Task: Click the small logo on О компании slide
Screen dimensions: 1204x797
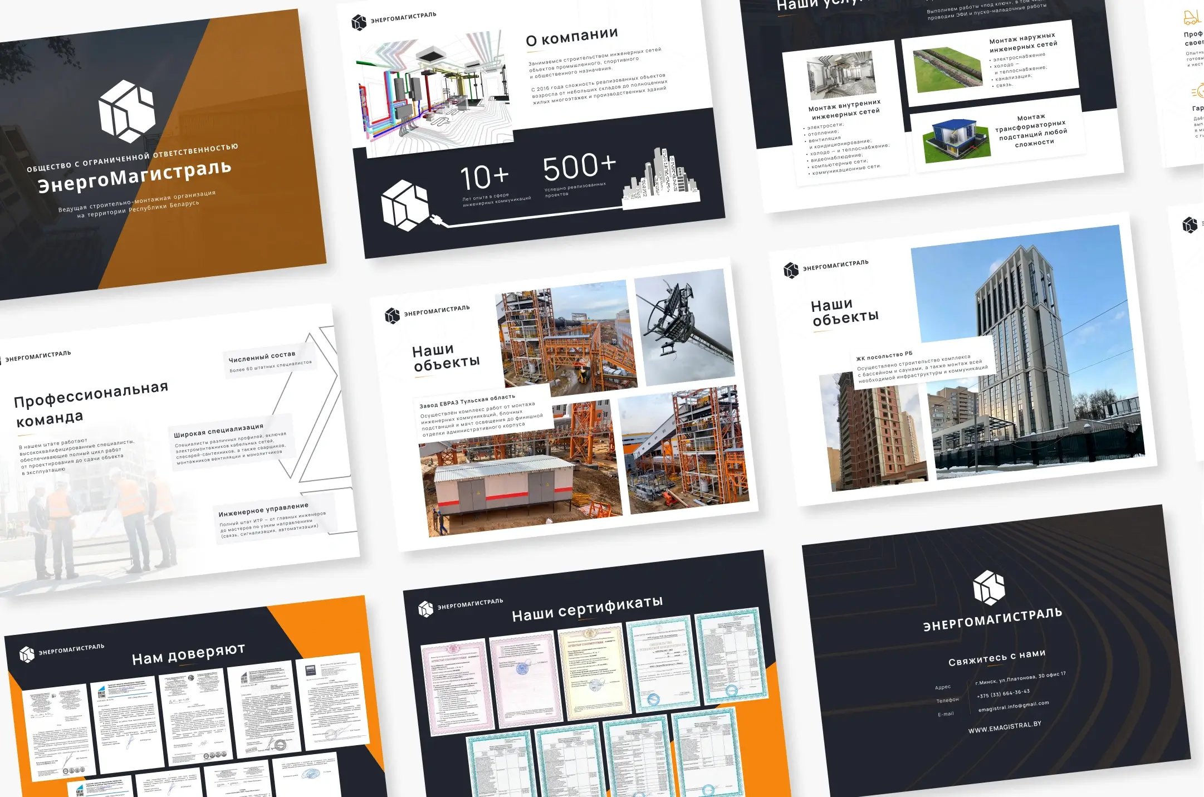Action: point(359,22)
